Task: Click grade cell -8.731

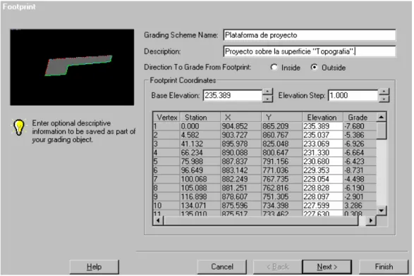Action: (360, 170)
